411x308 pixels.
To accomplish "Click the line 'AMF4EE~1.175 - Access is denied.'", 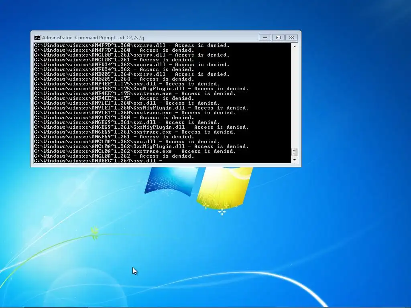I will 114,98.
